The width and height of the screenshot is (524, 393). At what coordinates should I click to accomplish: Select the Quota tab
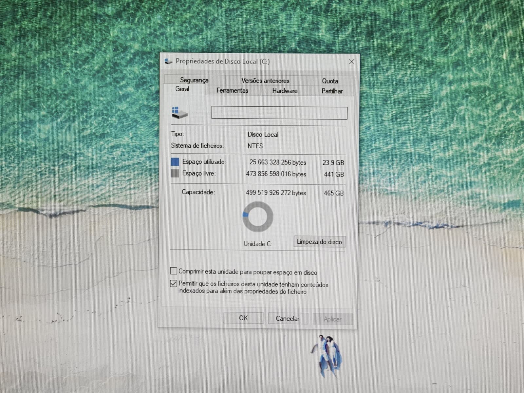tap(330, 81)
